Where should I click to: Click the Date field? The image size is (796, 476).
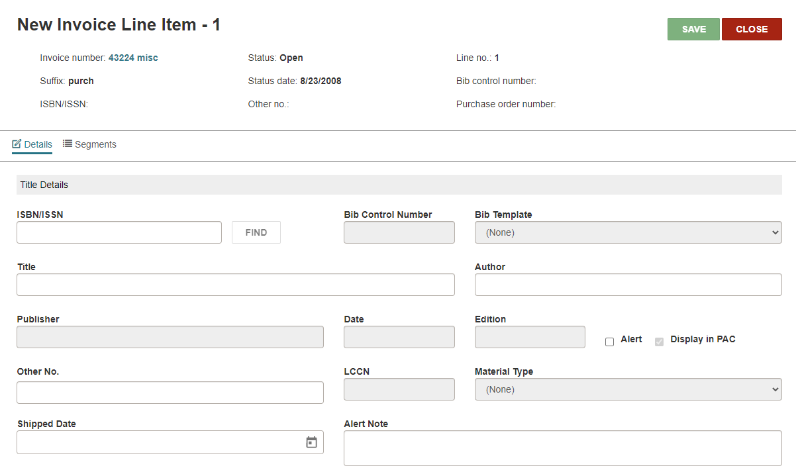(399, 337)
